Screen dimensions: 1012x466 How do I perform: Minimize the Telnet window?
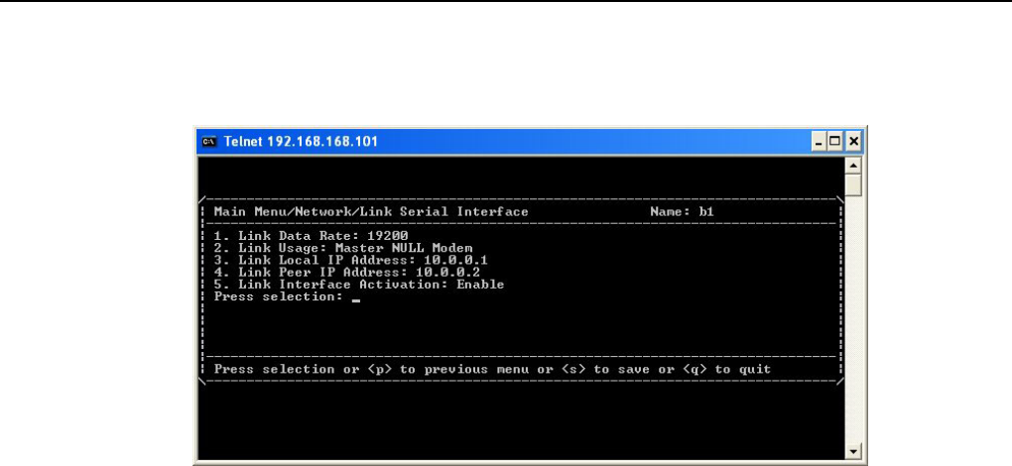[x=818, y=140]
